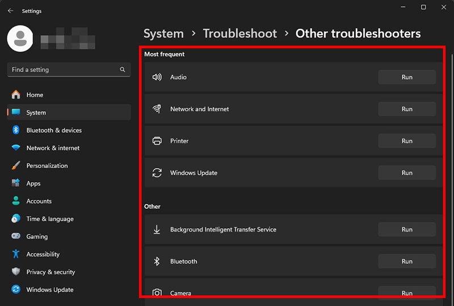Open Network & internet settings
454x306 pixels.
69,148
